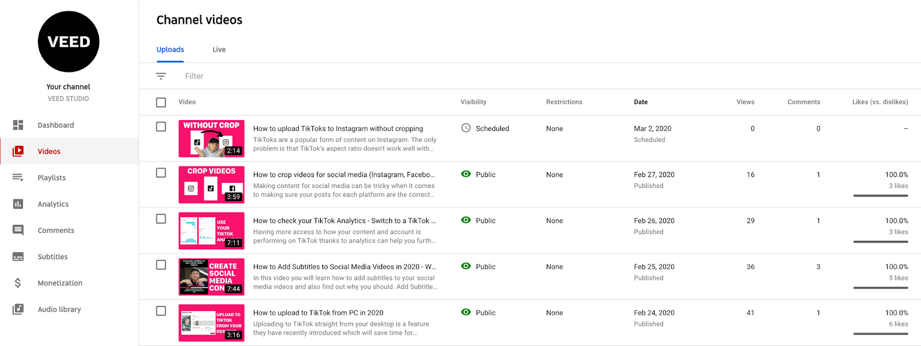Click the Likes (vs. dislikes) column header
The height and width of the screenshot is (346, 921).
(x=880, y=102)
